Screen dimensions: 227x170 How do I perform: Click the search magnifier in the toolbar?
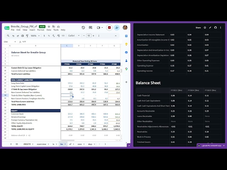coord(8,35)
